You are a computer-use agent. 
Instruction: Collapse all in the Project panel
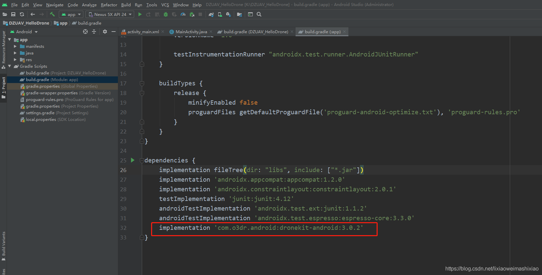94,32
